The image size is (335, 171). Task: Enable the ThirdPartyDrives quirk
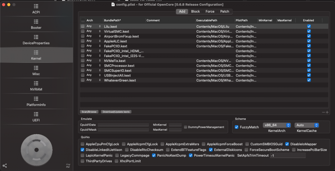tap(82, 161)
